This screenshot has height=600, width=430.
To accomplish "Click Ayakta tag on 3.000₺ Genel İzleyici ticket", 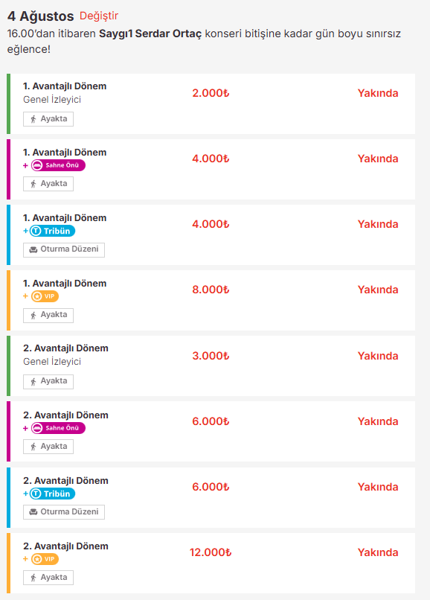I will (48, 381).
